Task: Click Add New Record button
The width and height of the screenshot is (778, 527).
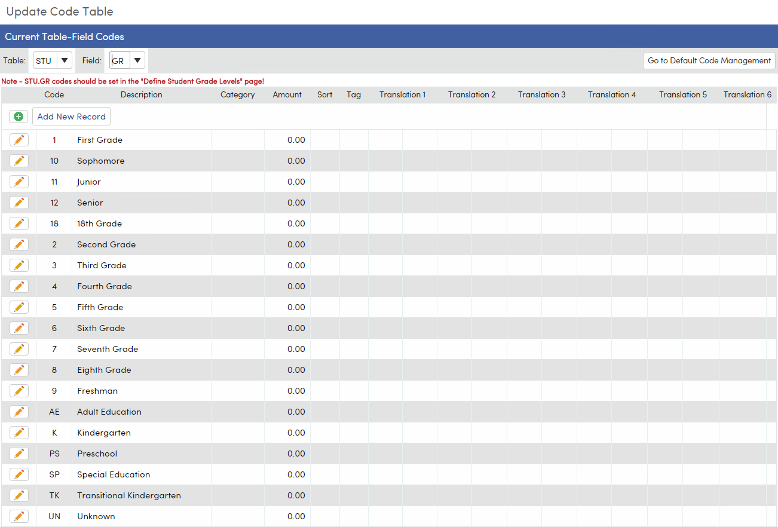Action: pyautogui.click(x=71, y=117)
